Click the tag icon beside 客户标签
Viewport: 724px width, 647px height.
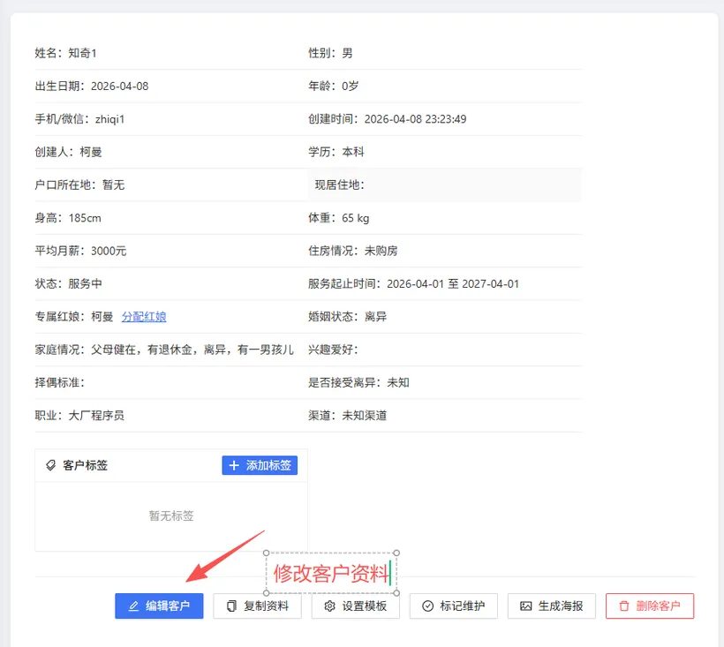coord(50,465)
